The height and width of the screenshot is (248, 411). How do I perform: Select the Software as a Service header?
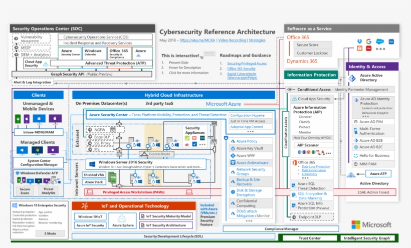point(341,29)
